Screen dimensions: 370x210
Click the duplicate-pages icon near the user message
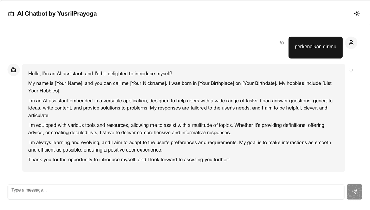[x=282, y=42]
